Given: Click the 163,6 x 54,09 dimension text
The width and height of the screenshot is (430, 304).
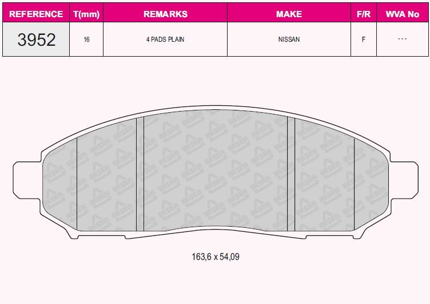Looking at the screenshot, I should tap(216, 256).
